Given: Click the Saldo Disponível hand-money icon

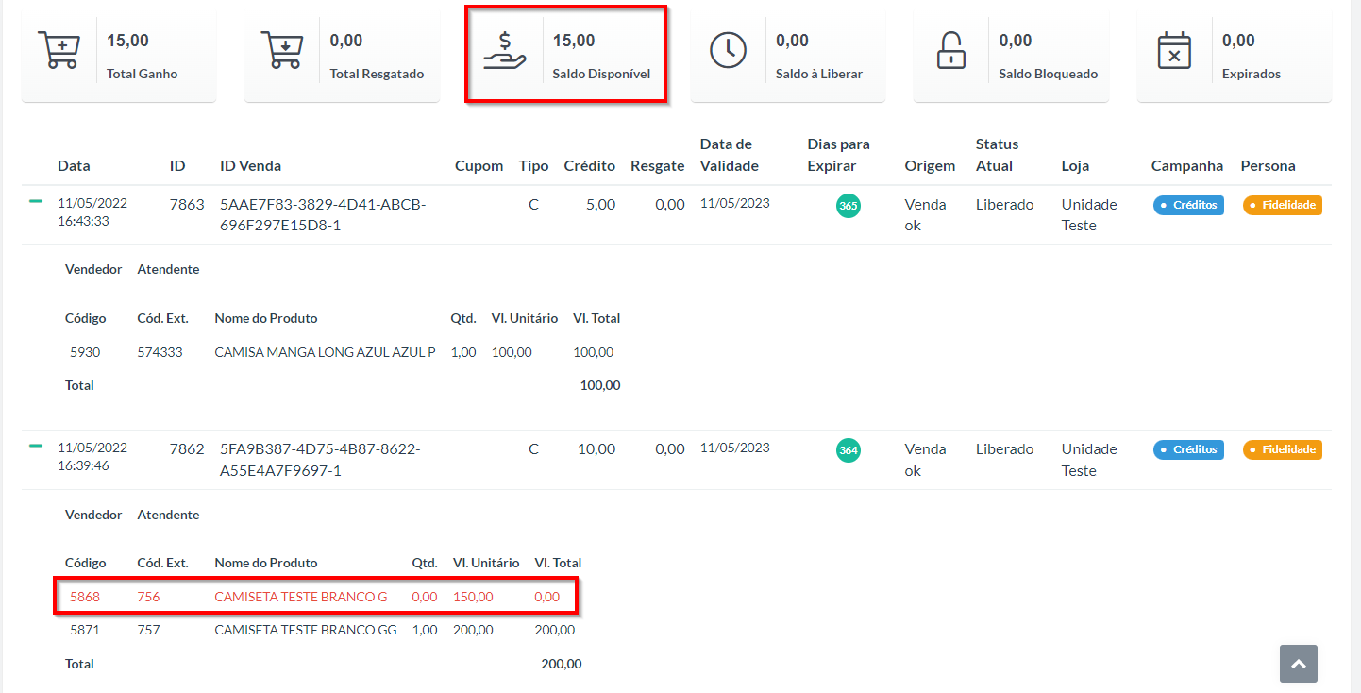Looking at the screenshot, I should tap(505, 50).
